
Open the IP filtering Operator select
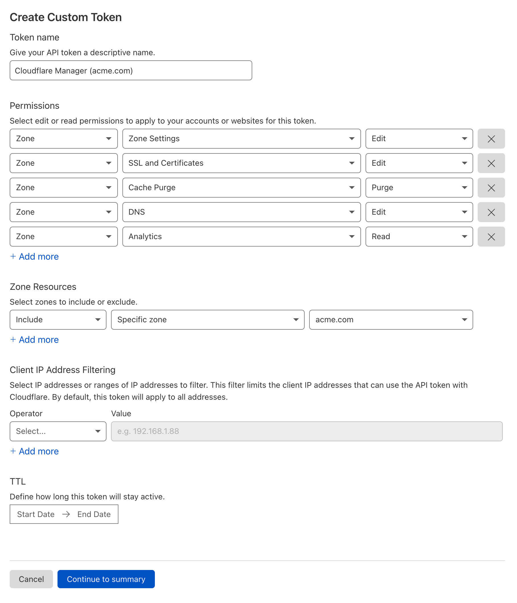point(58,431)
